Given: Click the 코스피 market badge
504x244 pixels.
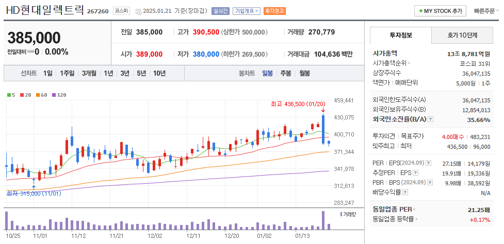Looking at the screenshot, I should click(x=122, y=11).
